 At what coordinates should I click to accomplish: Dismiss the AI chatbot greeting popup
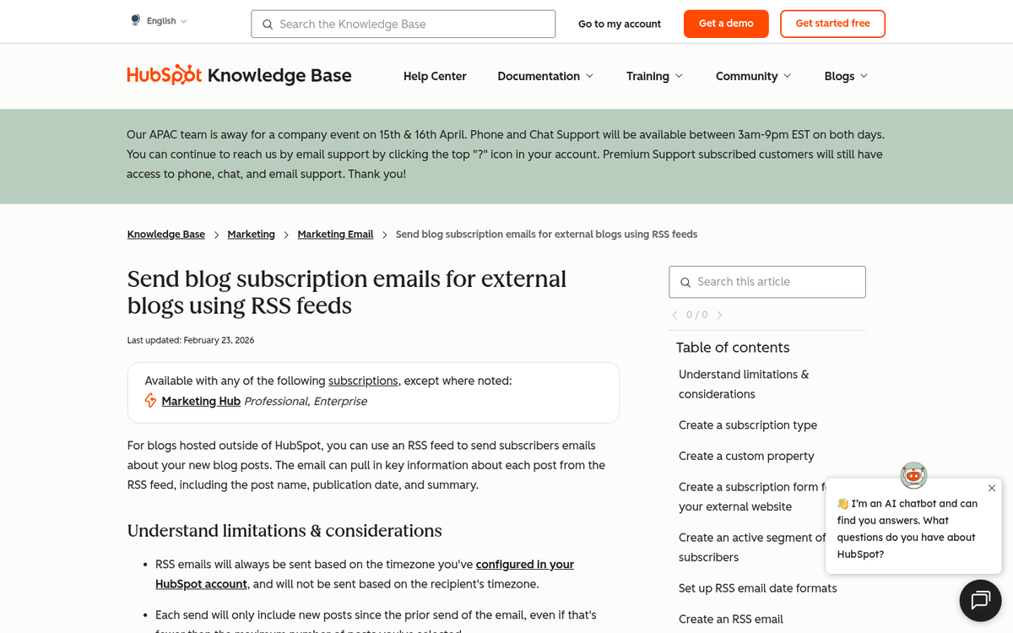(x=991, y=488)
